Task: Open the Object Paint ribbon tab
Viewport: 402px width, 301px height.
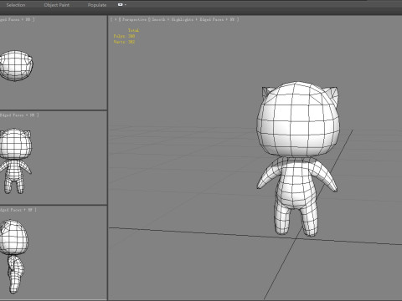Action: [x=57, y=5]
